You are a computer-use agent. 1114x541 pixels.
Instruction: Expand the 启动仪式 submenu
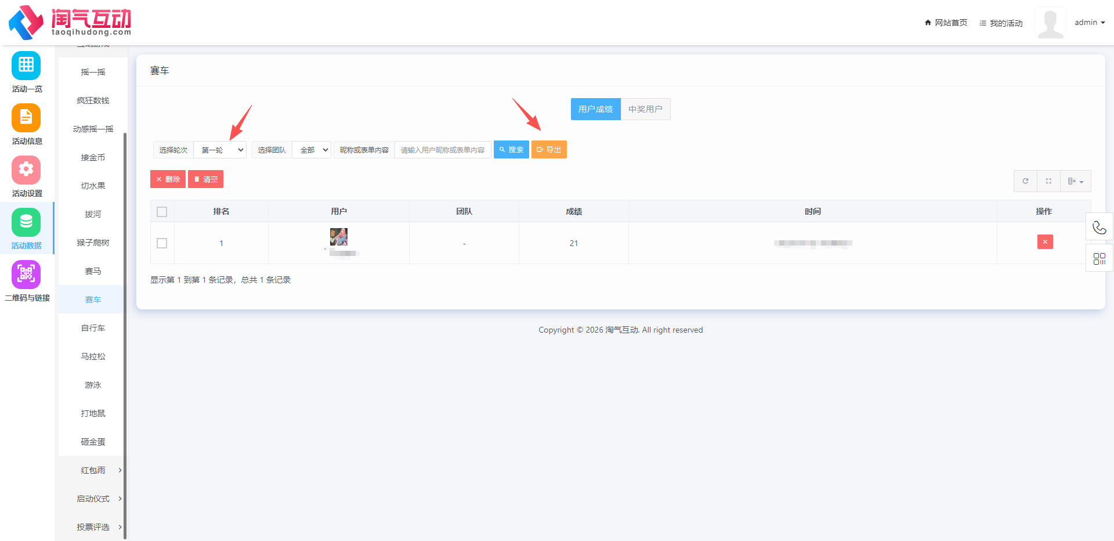93,499
